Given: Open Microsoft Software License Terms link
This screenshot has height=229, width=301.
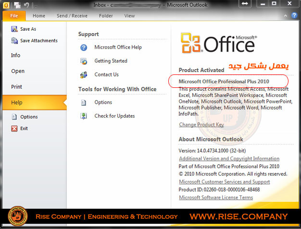Looking at the screenshot, I should tap(216, 197).
